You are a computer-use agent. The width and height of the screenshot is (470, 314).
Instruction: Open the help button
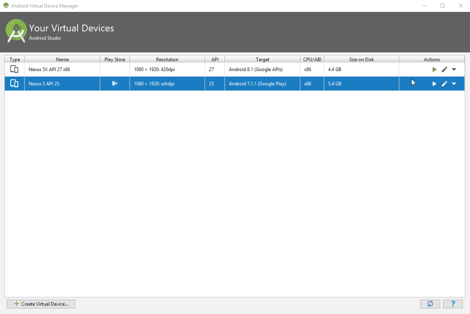[x=453, y=304]
